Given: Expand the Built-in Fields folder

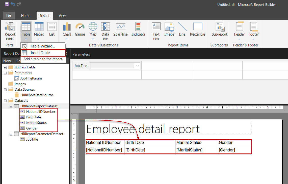Looking at the screenshot, I should (5, 67).
